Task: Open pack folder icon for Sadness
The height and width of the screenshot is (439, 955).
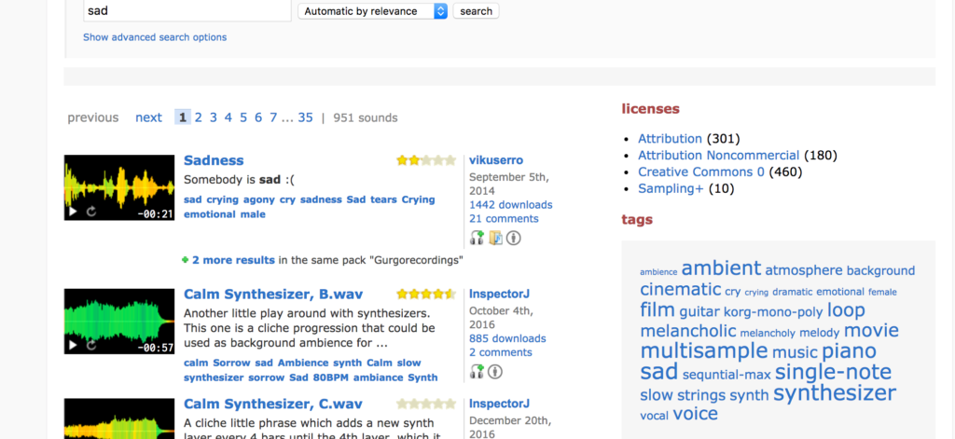Action: point(496,238)
